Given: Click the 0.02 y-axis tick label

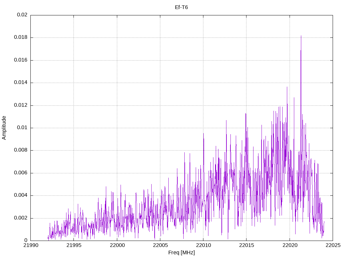Looking at the screenshot, I should point(22,15).
